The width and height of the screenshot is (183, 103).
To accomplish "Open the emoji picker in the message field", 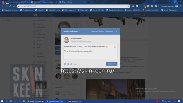I will (x=115, y=47).
